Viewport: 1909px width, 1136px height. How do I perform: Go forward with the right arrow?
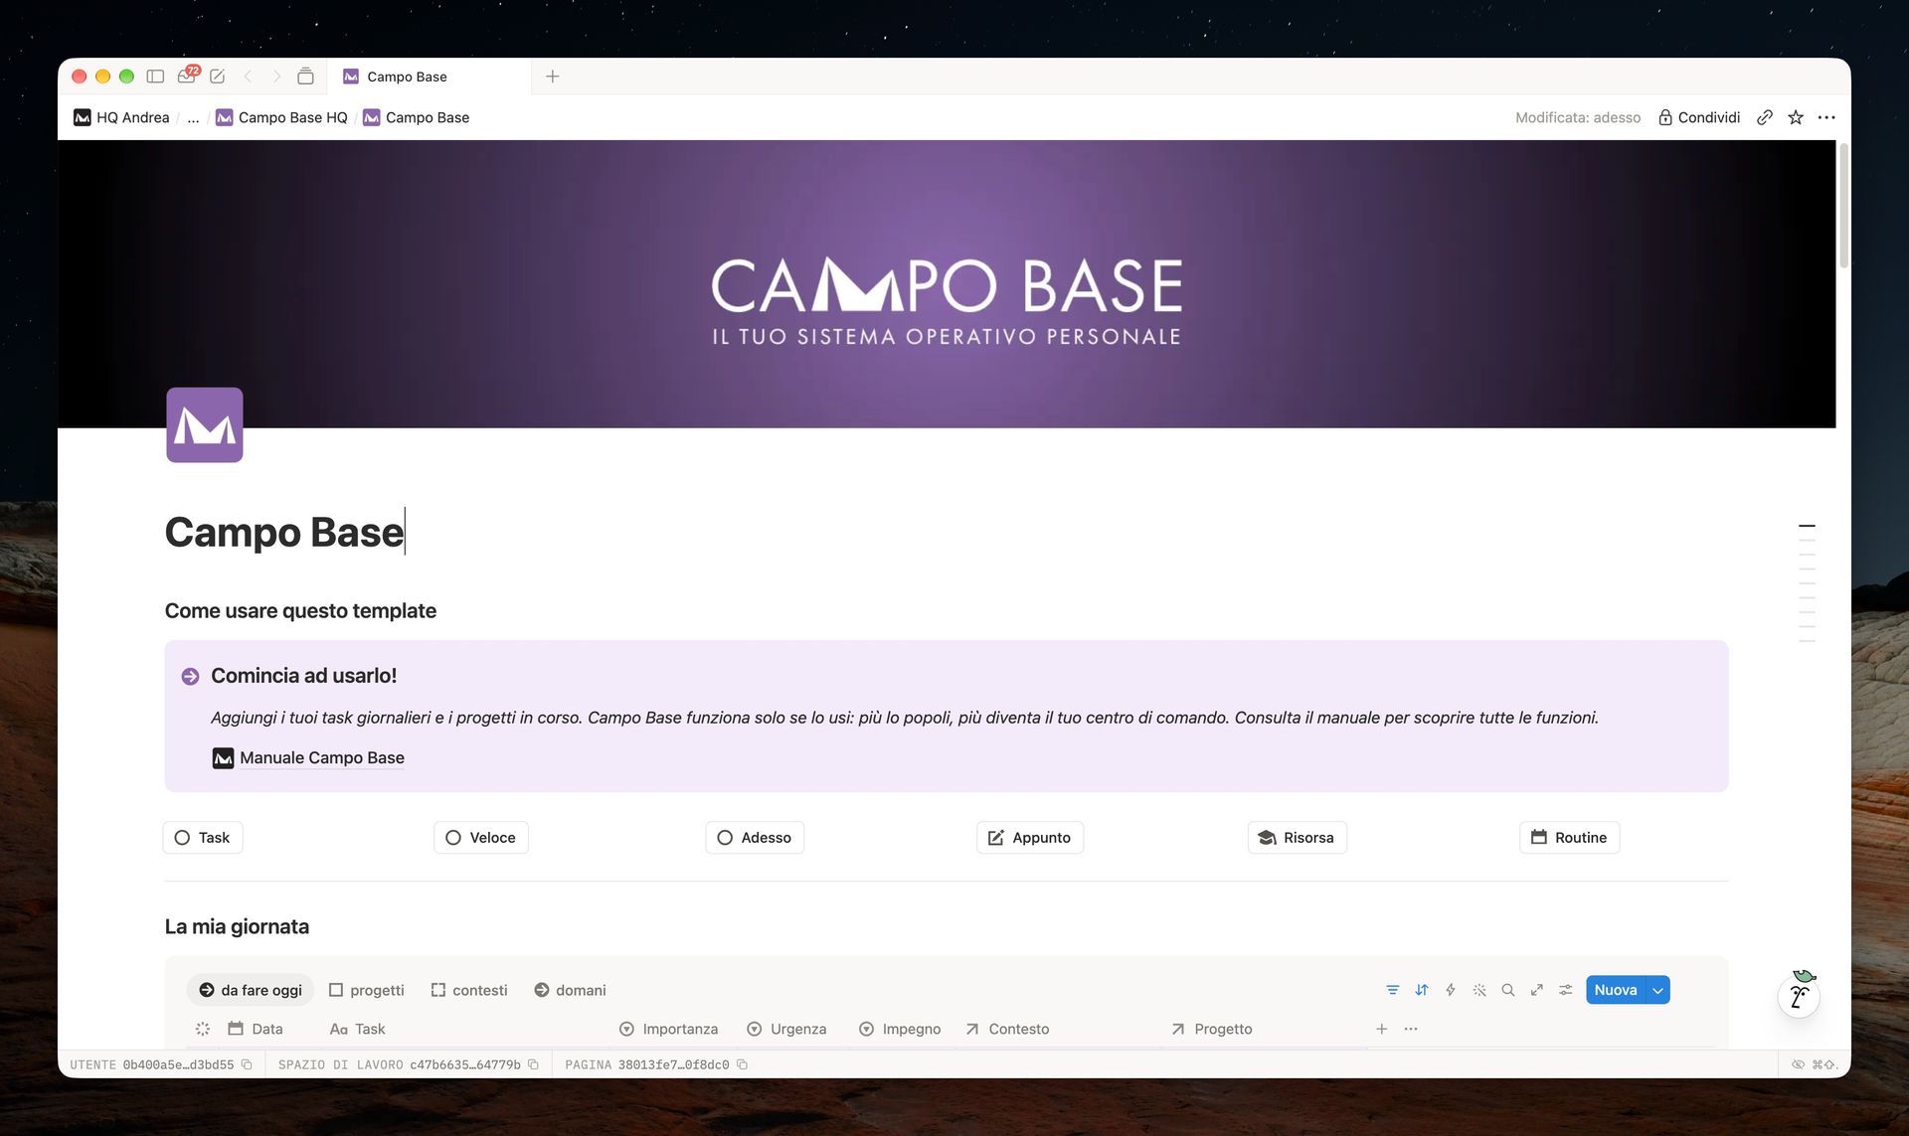coord(276,77)
